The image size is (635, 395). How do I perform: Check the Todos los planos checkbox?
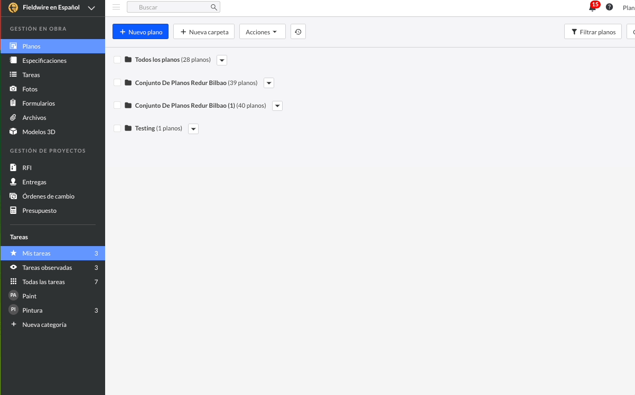pyautogui.click(x=117, y=60)
